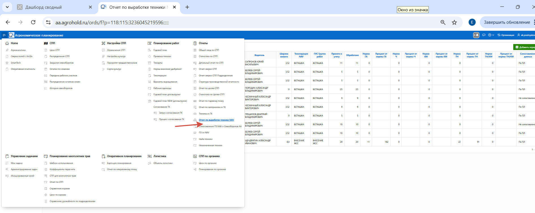Click the Настройка СПП tools icon
This screenshot has height=213, width=535.
103,43
